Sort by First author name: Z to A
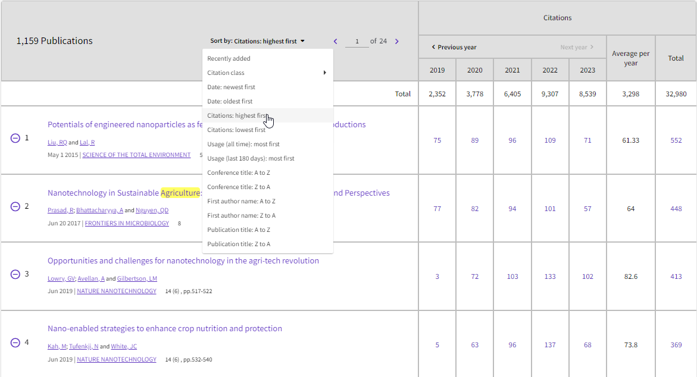This screenshot has width=697, height=377. point(268,215)
